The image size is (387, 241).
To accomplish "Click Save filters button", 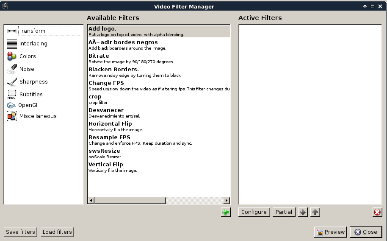I will (20, 232).
